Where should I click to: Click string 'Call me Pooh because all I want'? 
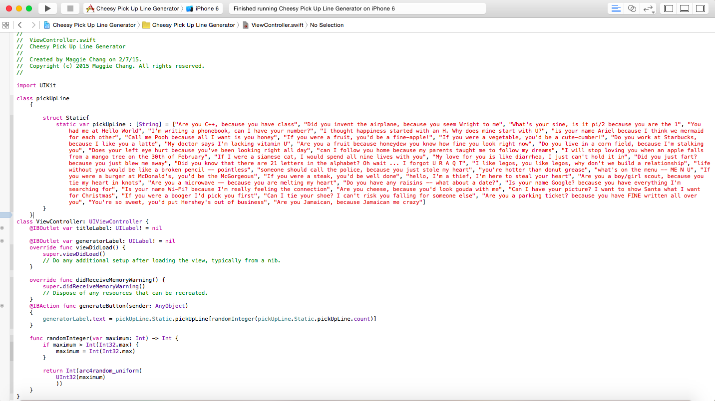pyautogui.click(x=202, y=137)
